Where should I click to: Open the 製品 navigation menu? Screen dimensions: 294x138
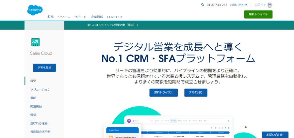[x=50, y=17]
